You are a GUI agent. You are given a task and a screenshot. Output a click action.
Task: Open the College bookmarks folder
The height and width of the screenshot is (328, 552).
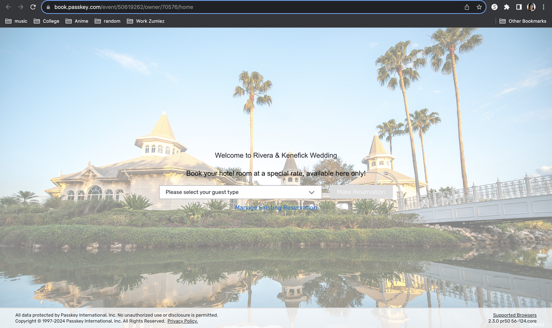pos(47,21)
